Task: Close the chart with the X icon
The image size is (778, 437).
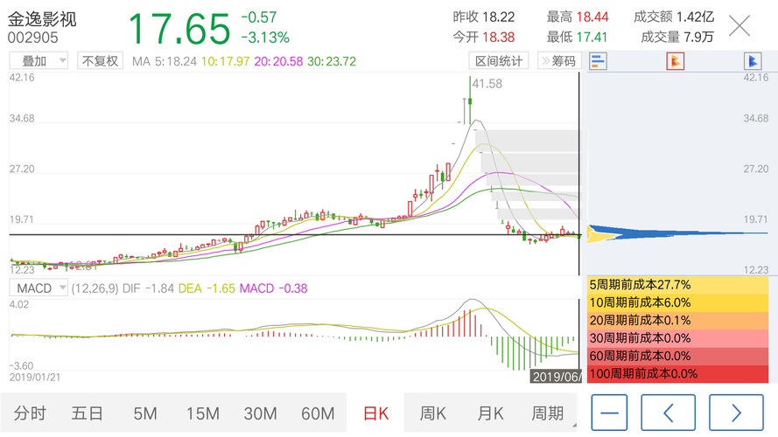Action: (x=739, y=25)
